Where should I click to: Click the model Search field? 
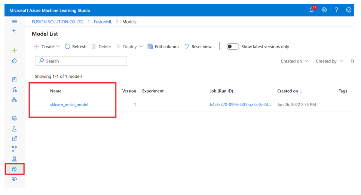[81, 61]
